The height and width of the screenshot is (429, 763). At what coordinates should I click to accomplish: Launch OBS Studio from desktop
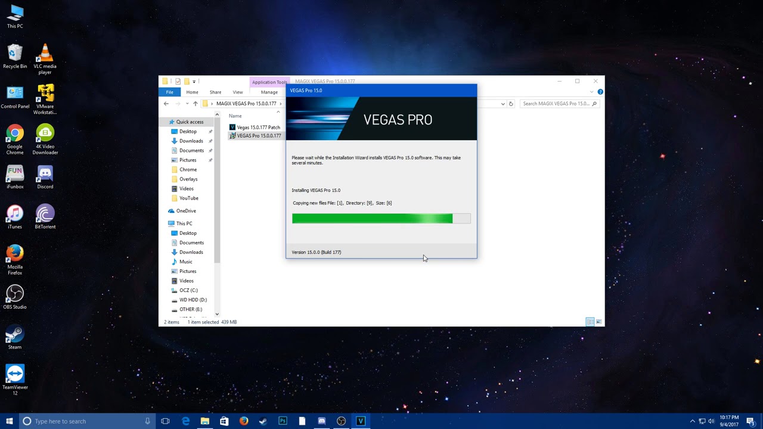[15, 297]
